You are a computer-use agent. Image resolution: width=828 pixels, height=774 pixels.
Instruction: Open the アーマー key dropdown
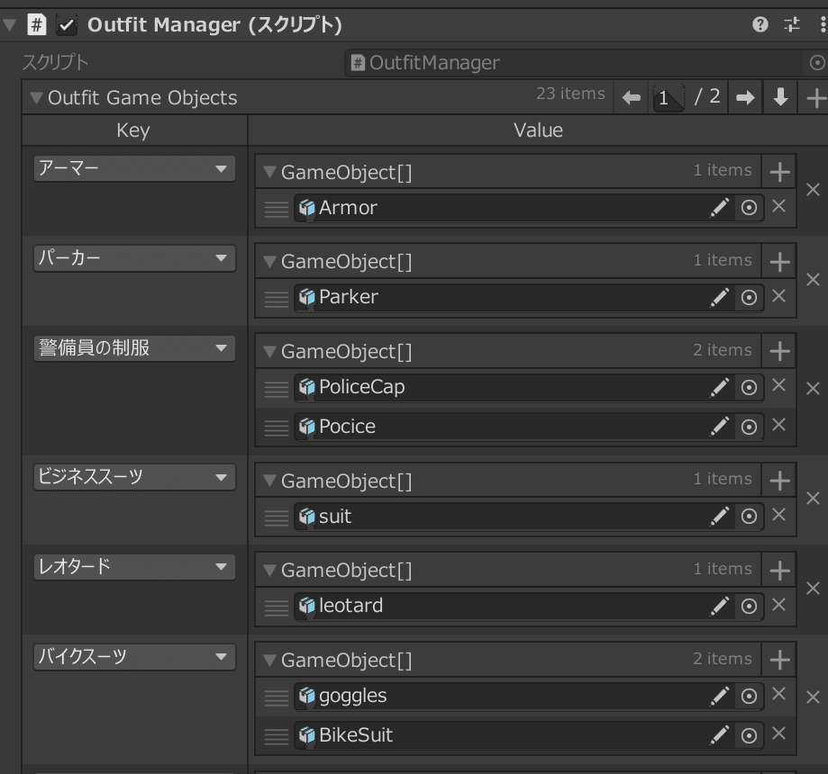tap(133, 168)
